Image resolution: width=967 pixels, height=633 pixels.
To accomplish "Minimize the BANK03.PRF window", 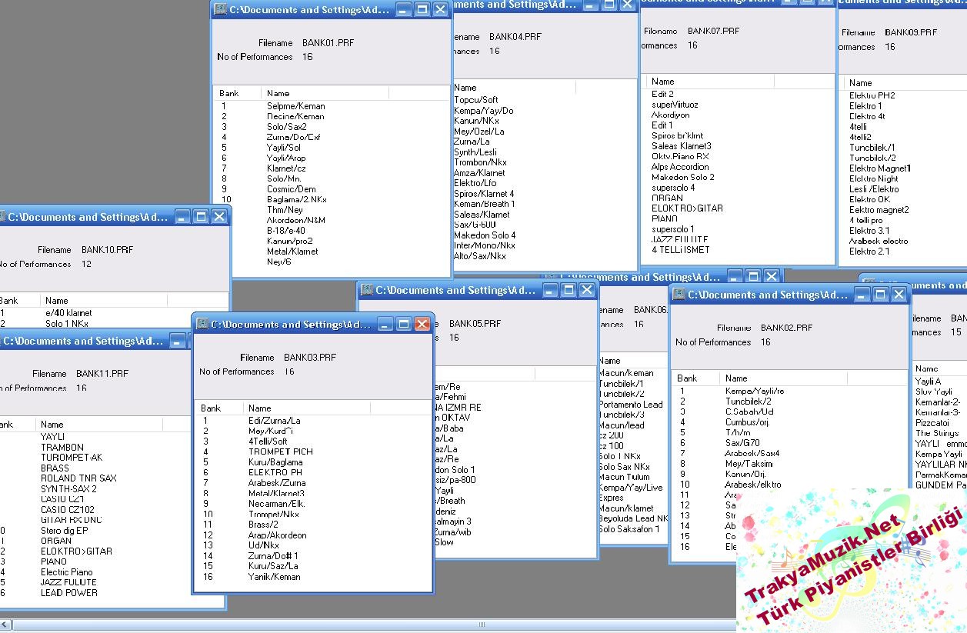I will [x=385, y=325].
